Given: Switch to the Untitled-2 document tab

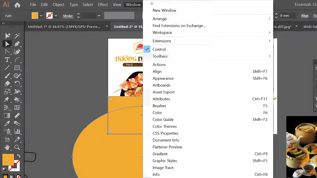Looking at the screenshot, I should coord(128,27).
